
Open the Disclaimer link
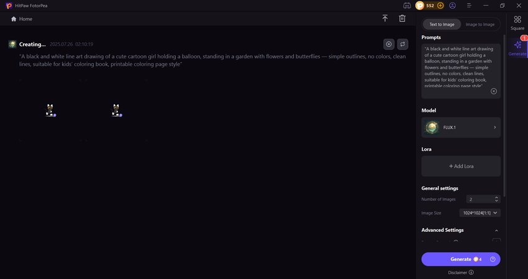point(461,273)
